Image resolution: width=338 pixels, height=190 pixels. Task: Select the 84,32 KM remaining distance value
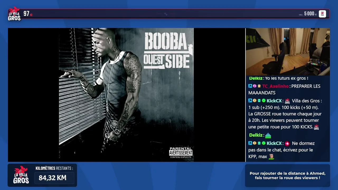tap(53, 178)
